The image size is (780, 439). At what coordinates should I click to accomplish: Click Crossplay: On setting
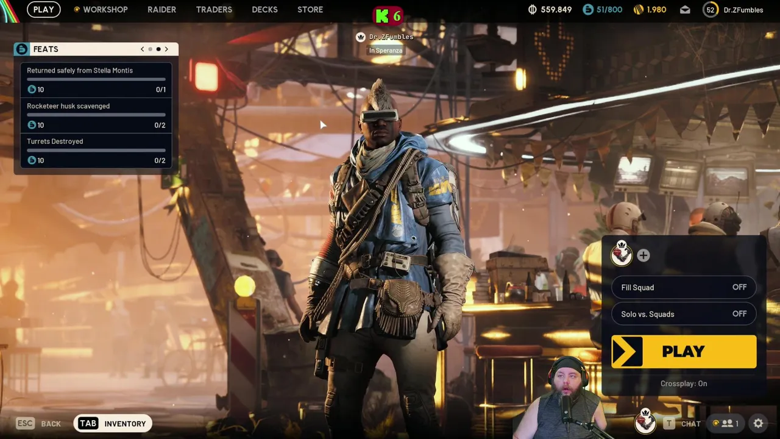[x=684, y=384]
